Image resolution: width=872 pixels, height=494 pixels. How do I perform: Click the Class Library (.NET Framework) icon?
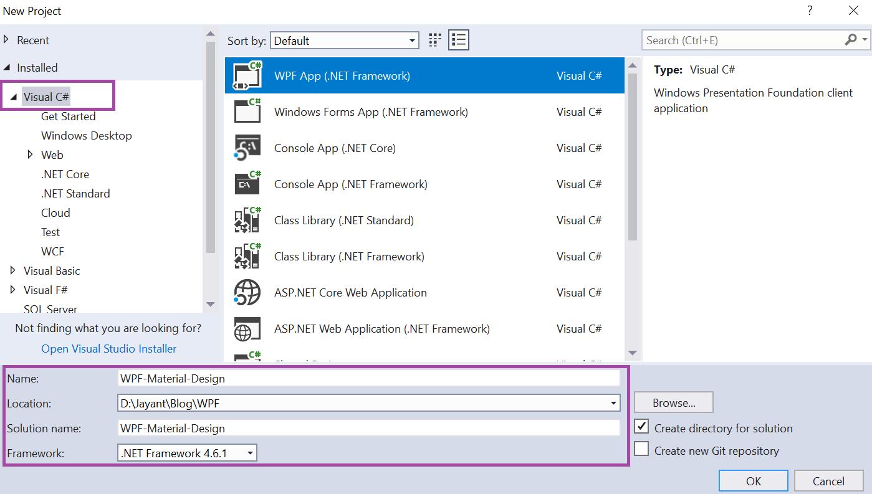point(247,257)
